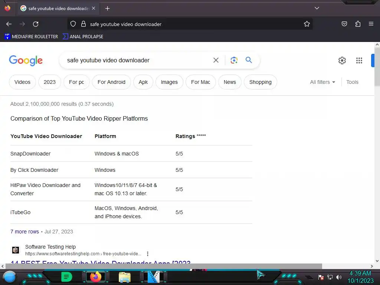This screenshot has height=285, width=380.
Task: Open the Action Center flag tray icon
Action: (321, 277)
